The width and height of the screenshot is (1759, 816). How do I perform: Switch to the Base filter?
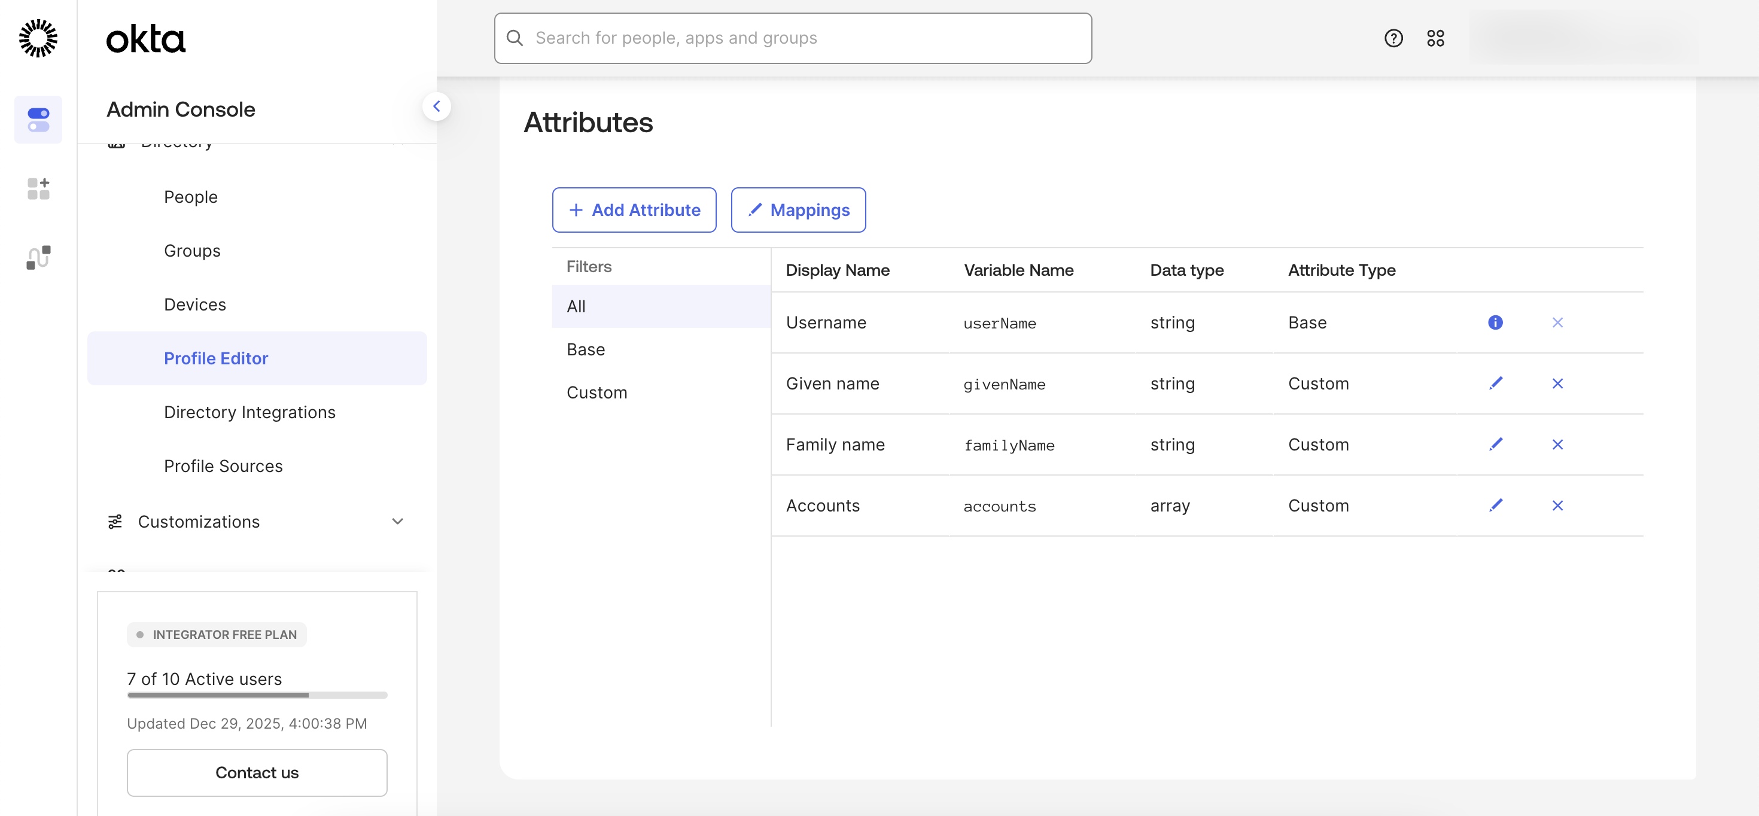pyautogui.click(x=585, y=349)
